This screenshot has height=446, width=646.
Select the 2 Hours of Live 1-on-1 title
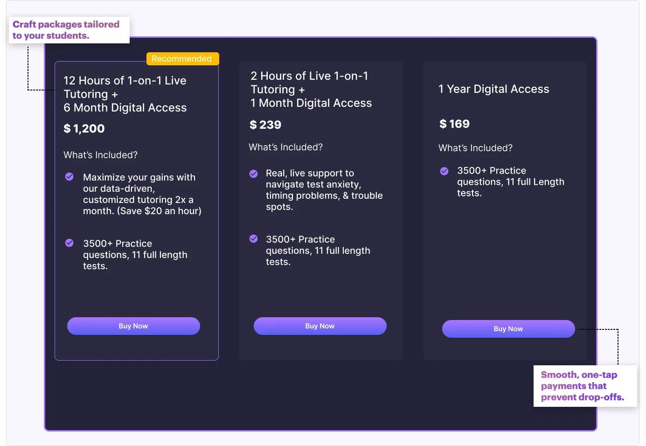311,90
